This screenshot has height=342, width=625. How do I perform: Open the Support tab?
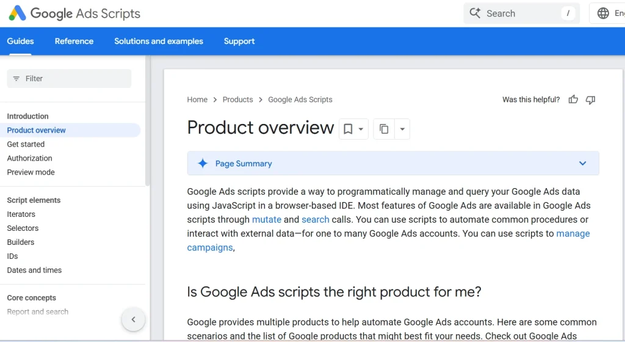click(x=239, y=41)
